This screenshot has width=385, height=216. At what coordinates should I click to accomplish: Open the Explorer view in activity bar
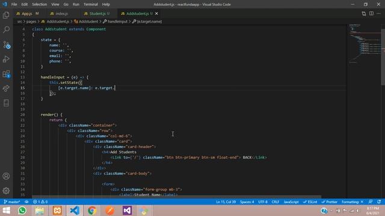pos(6,15)
